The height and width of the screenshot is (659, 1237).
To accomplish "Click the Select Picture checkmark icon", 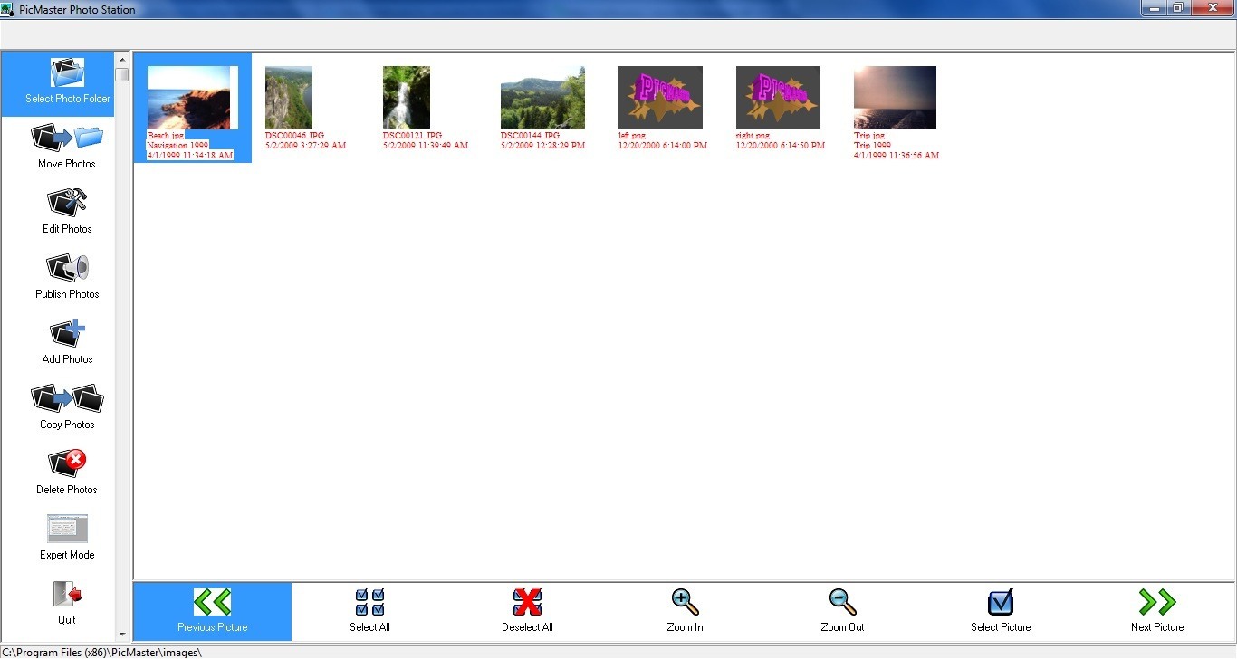I will click(x=1001, y=602).
